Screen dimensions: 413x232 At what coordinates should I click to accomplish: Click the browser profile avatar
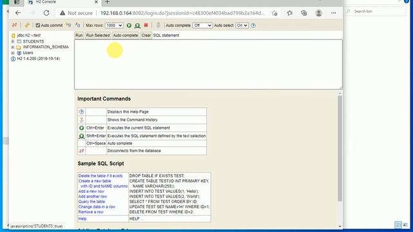(319, 13)
